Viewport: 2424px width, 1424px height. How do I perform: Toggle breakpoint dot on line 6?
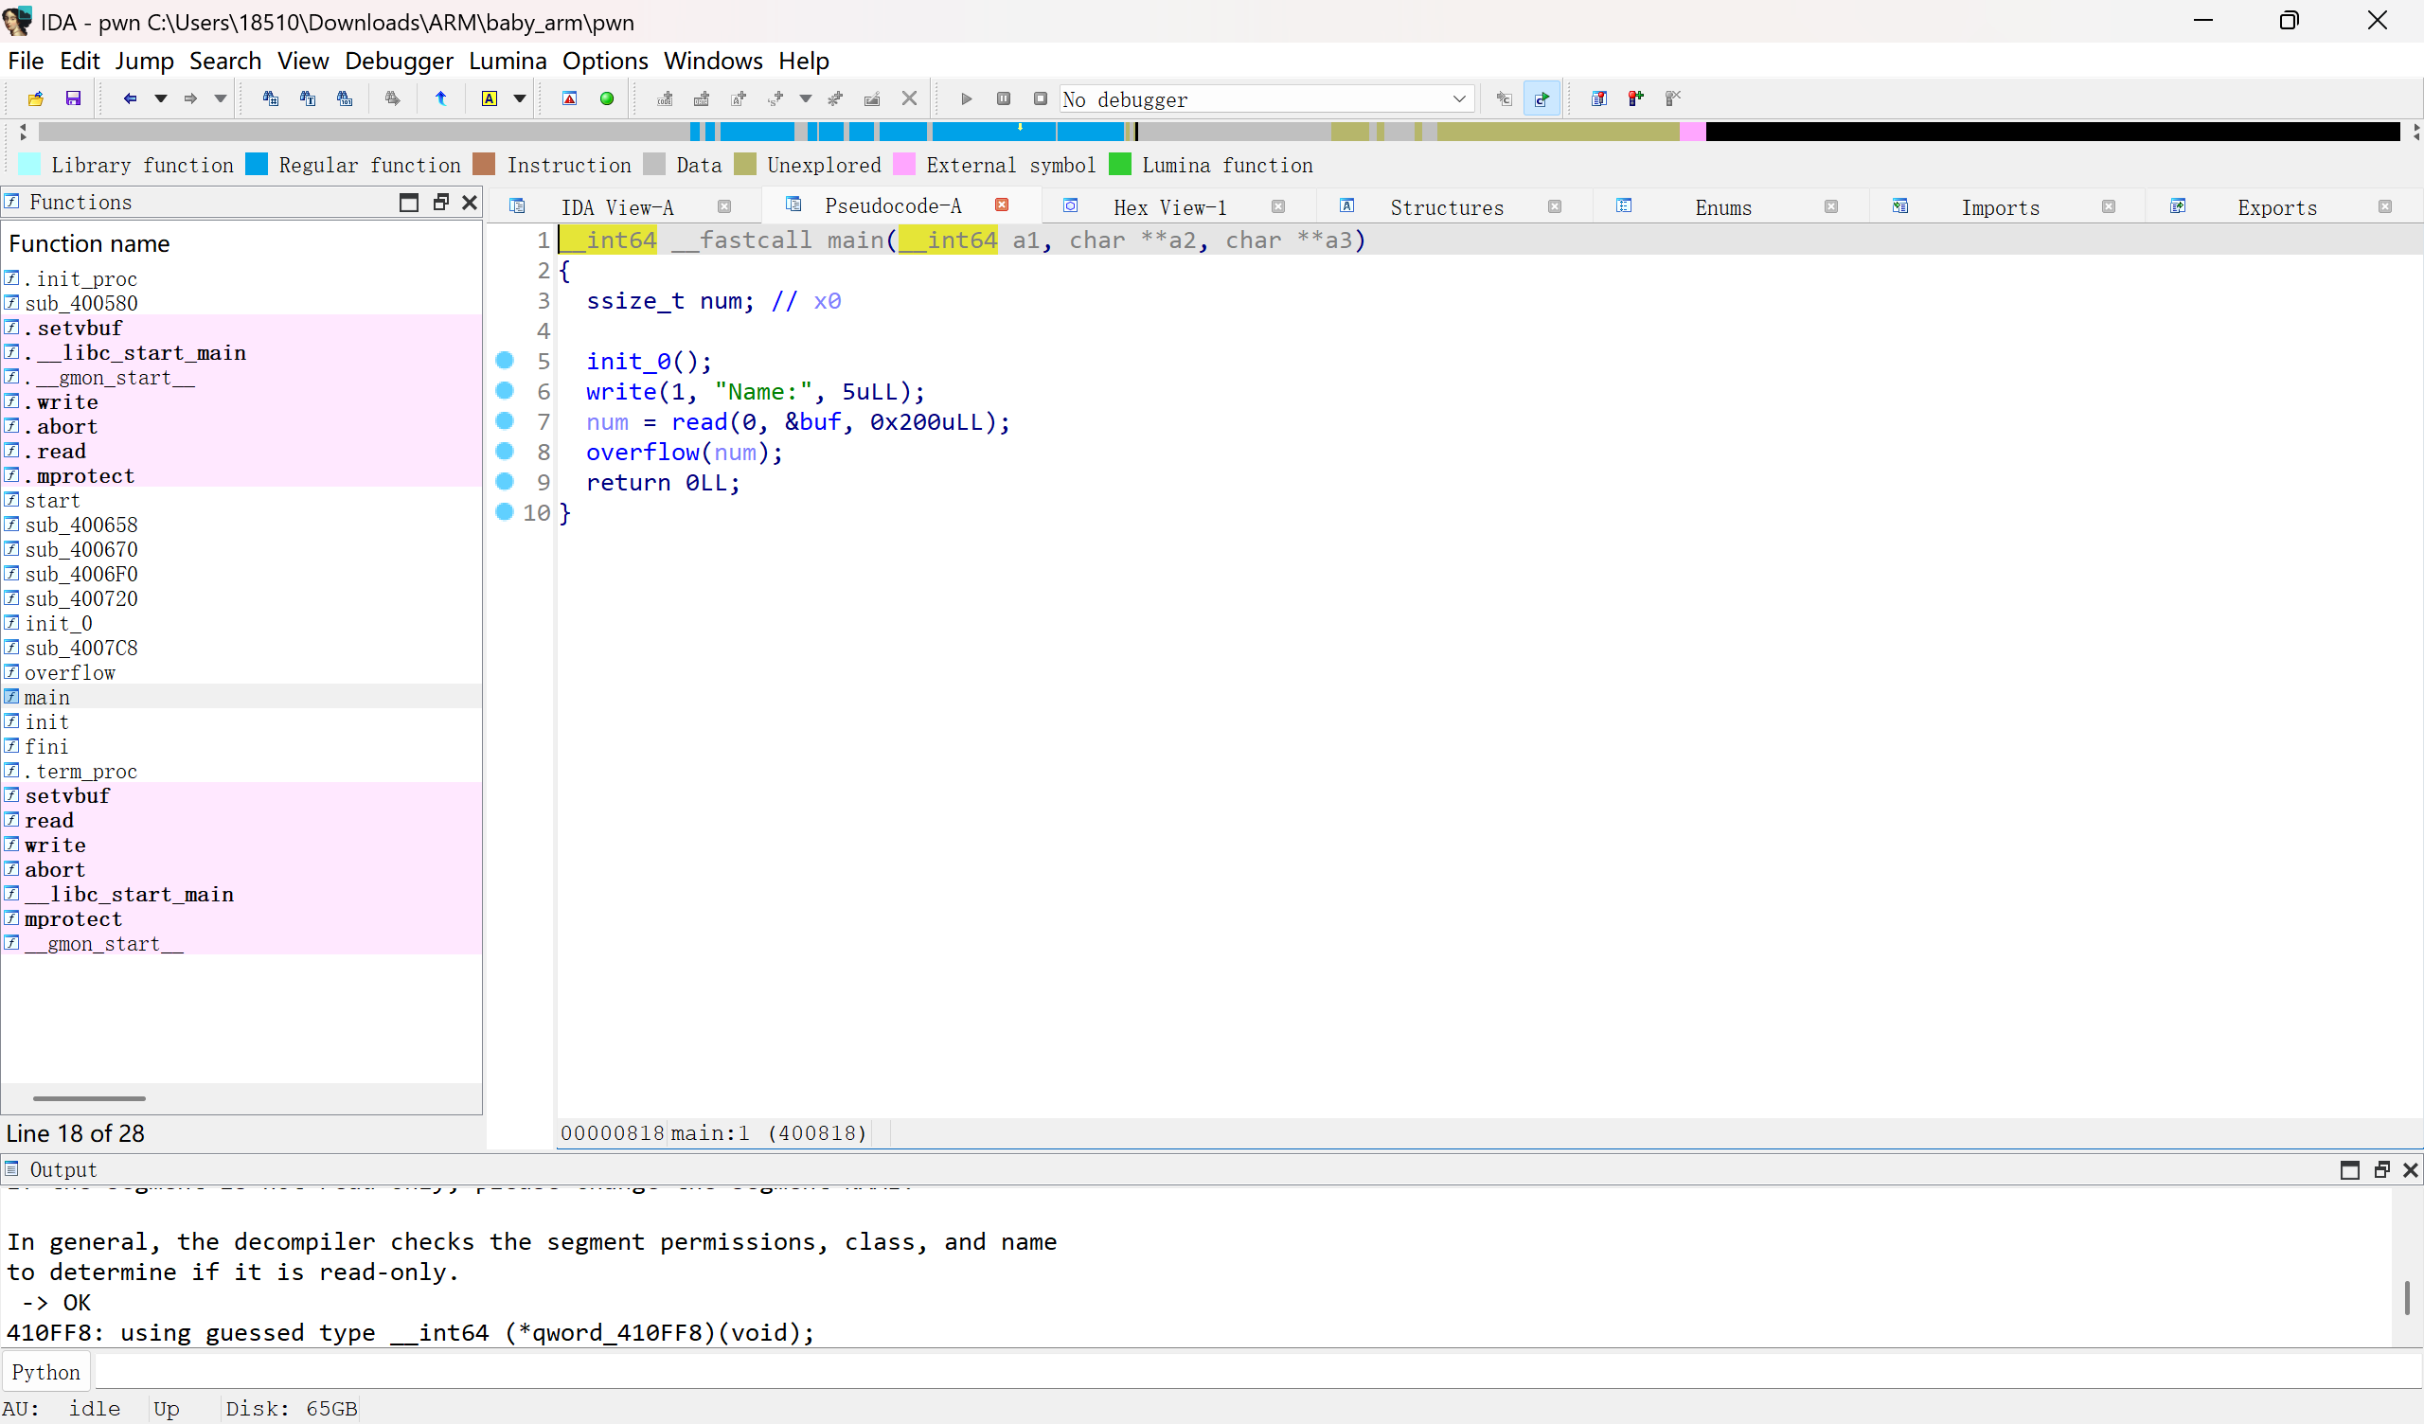pos(504,390)
